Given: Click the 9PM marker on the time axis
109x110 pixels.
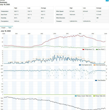Looking at the screenshot, I should click(93, 34).
